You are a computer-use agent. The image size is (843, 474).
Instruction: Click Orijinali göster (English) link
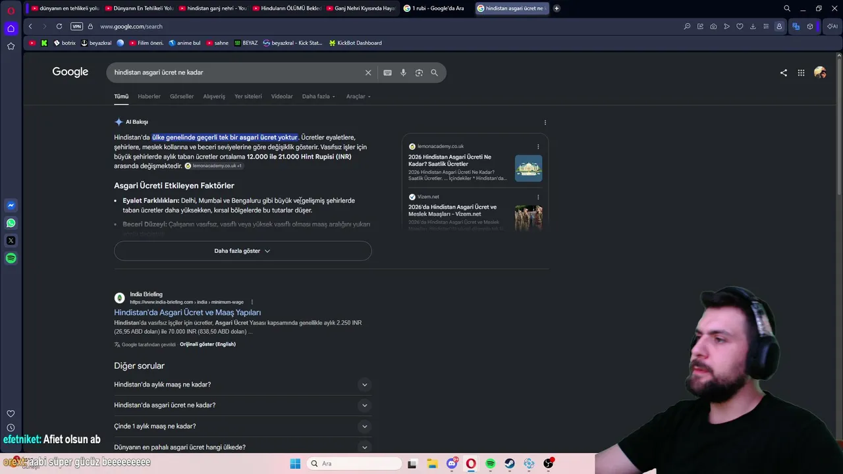tap(207, 344)
